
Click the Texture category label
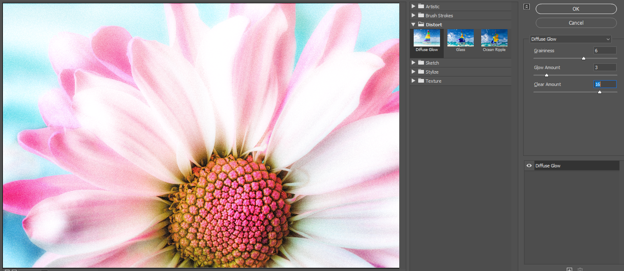[433, 81]
